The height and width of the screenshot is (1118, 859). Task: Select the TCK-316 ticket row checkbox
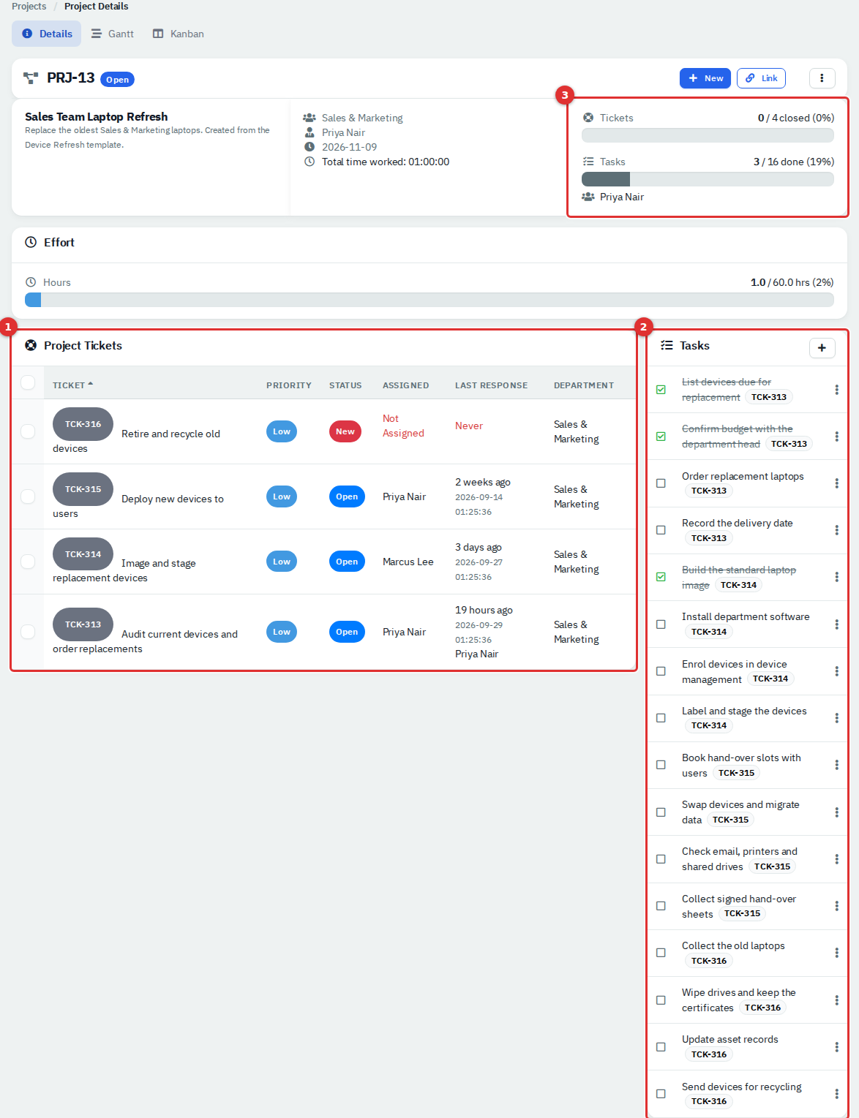point(28,431)
